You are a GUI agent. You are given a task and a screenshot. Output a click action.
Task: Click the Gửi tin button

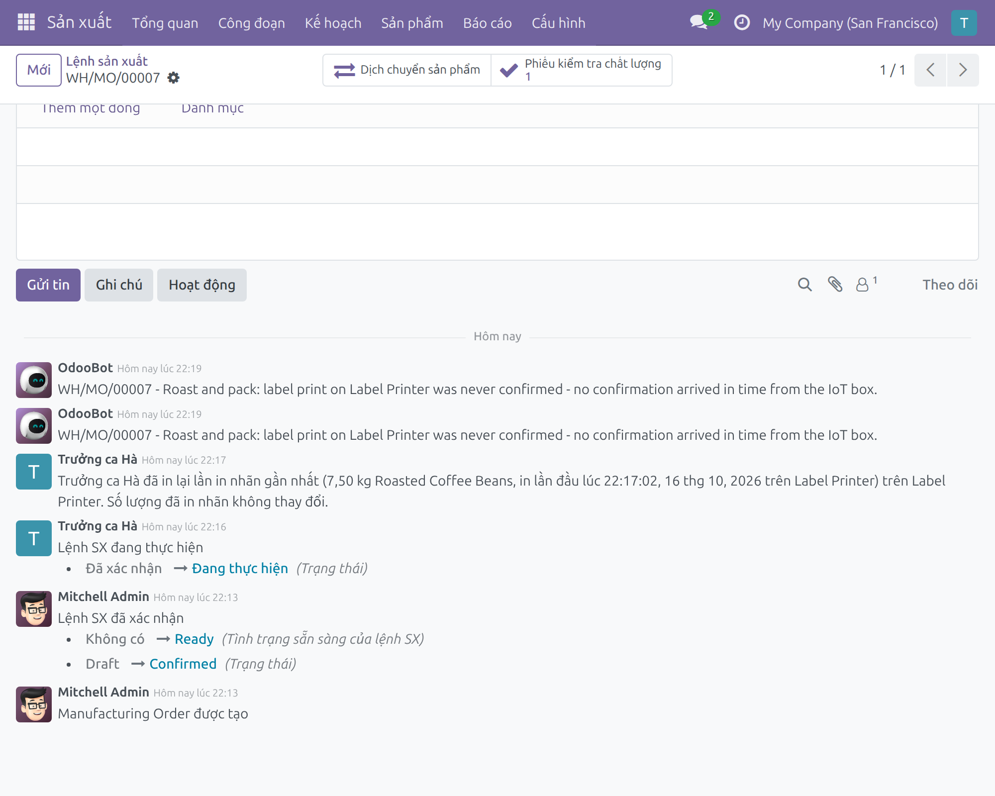[x=48, y=285]
